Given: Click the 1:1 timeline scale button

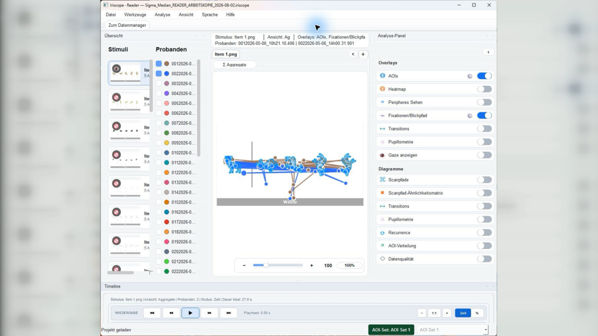Looking at the screenshot, I should tap(434, 313).
